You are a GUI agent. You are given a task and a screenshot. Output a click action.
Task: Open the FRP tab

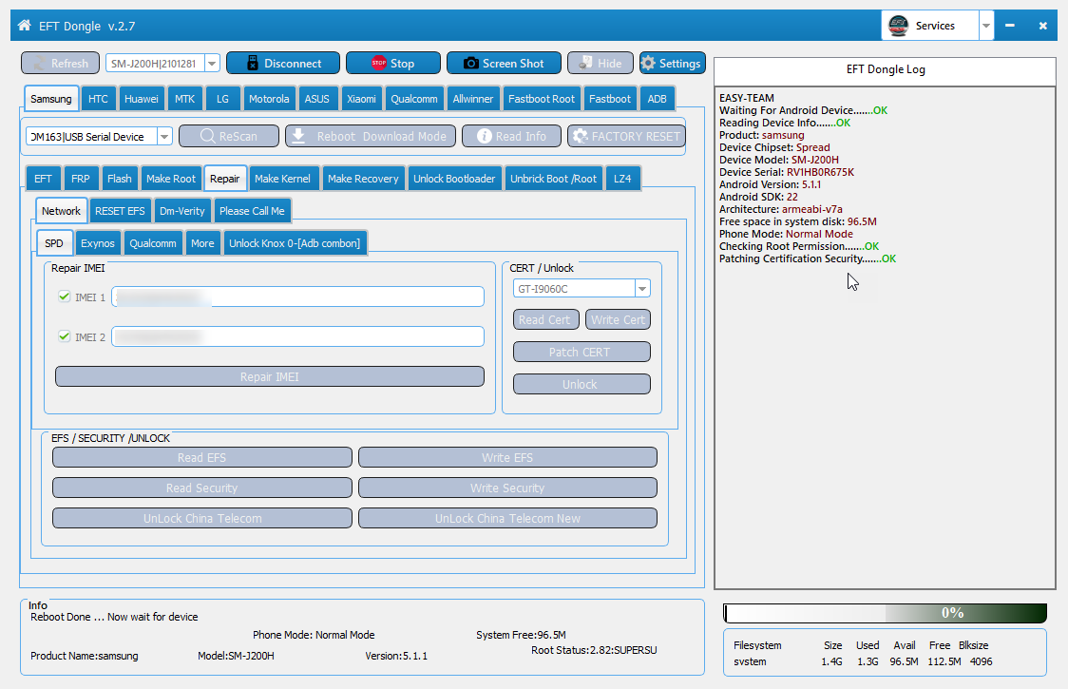[81, 179]
